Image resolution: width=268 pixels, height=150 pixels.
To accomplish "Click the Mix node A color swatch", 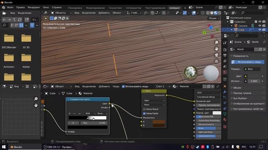I will point(159,122).
